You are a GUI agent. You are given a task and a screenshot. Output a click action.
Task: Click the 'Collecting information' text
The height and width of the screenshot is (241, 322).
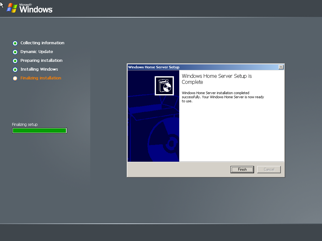(42, 43)
